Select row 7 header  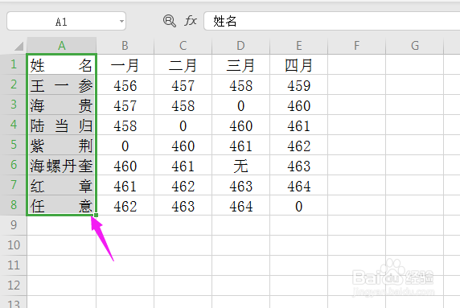coord(14,185)
